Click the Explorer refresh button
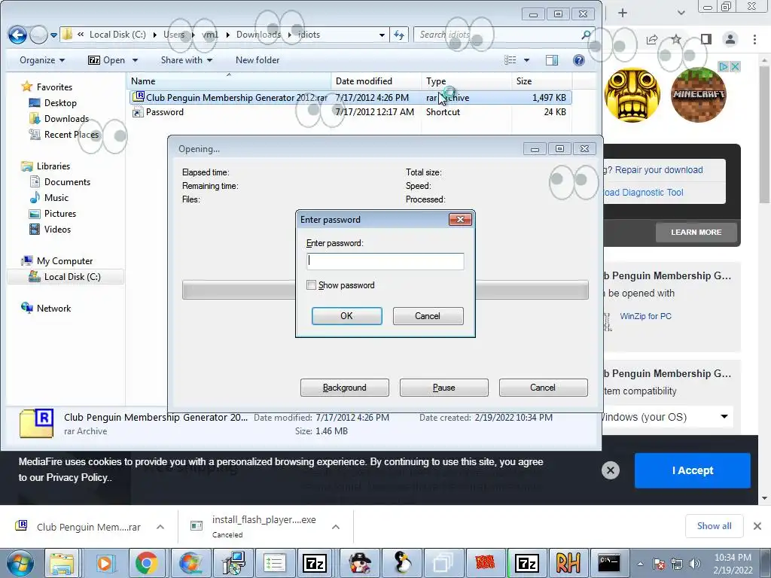 coord(399,35)
